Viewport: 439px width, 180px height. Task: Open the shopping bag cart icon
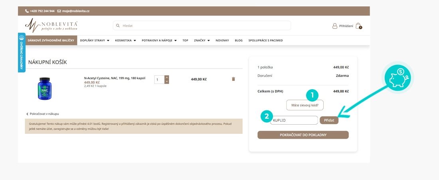coord(359,26)
